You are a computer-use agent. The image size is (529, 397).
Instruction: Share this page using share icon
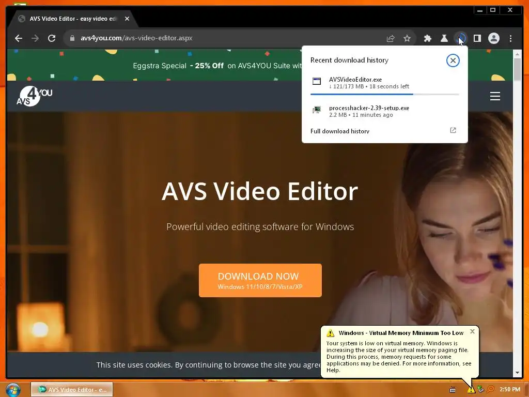click(x=391, y=38)
